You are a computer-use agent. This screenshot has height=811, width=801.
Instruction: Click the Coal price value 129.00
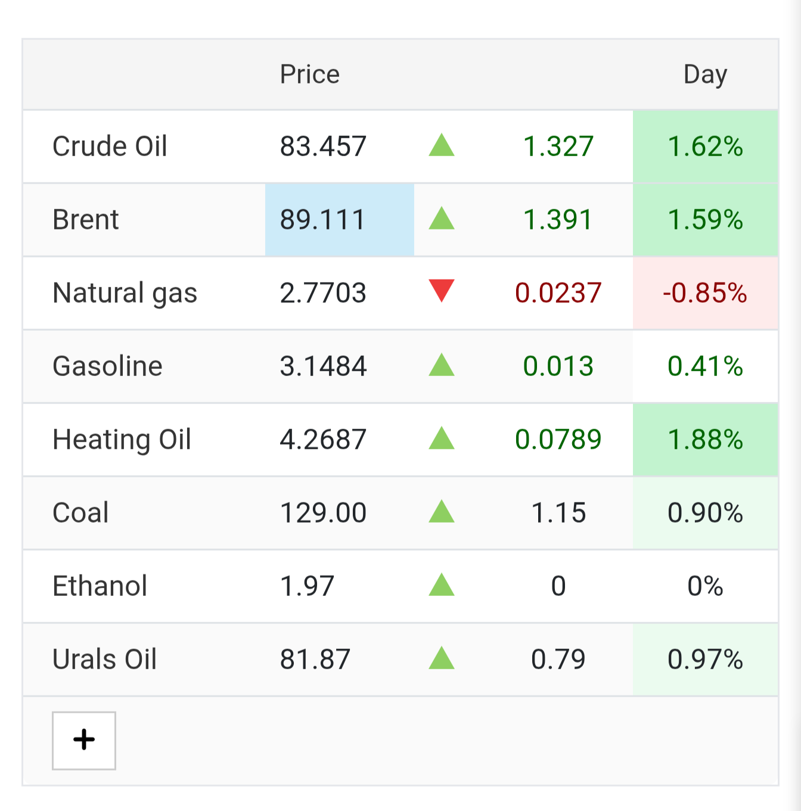pos(323,513)
